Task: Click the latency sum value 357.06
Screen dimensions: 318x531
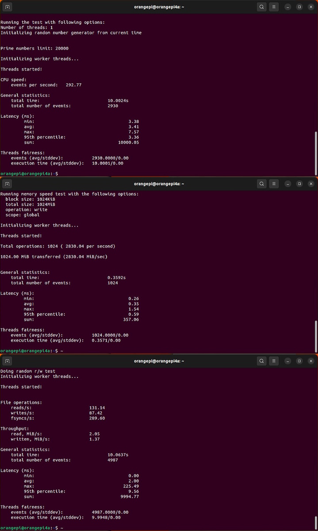Action: (x=131, y=319)
